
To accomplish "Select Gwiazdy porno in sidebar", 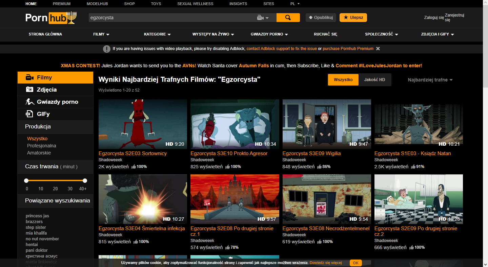I will [55, 102].
